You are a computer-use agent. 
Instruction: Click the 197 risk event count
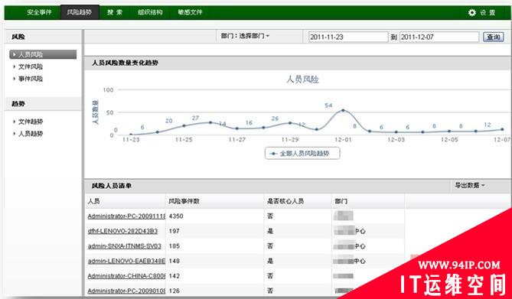[x=174, y=231]
